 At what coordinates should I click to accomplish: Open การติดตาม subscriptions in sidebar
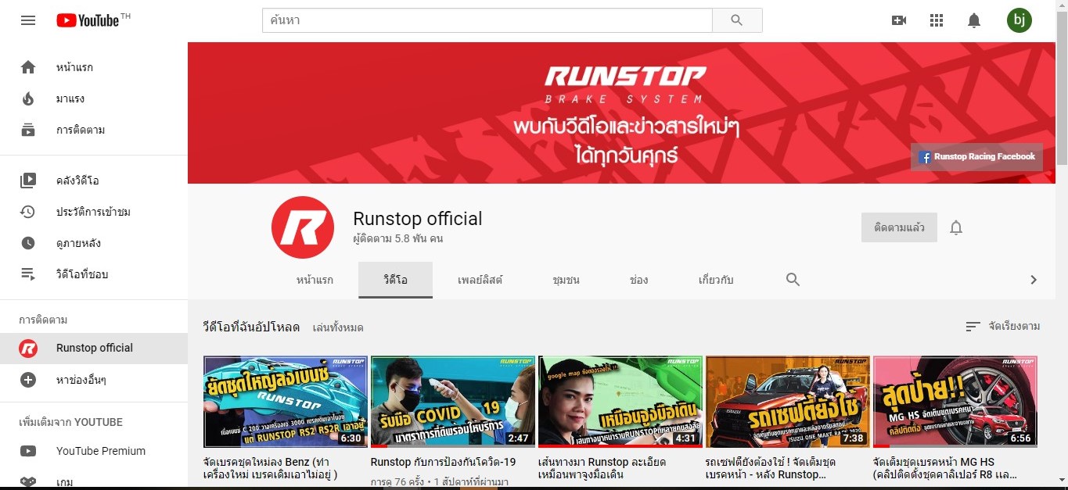94,130
